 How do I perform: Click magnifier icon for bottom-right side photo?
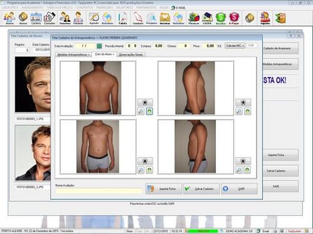(x=239, y=170)
